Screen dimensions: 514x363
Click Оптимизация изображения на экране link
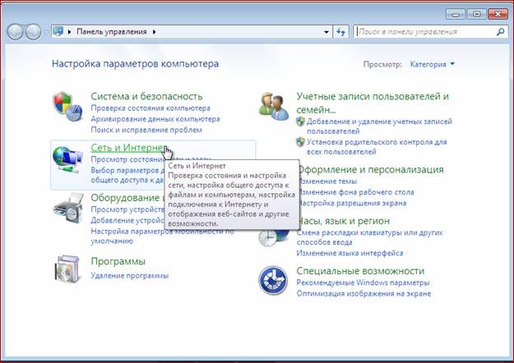364,294
